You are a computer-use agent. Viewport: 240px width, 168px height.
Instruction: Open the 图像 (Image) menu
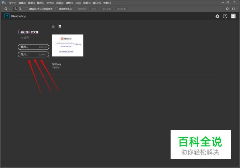click(31, 3)
